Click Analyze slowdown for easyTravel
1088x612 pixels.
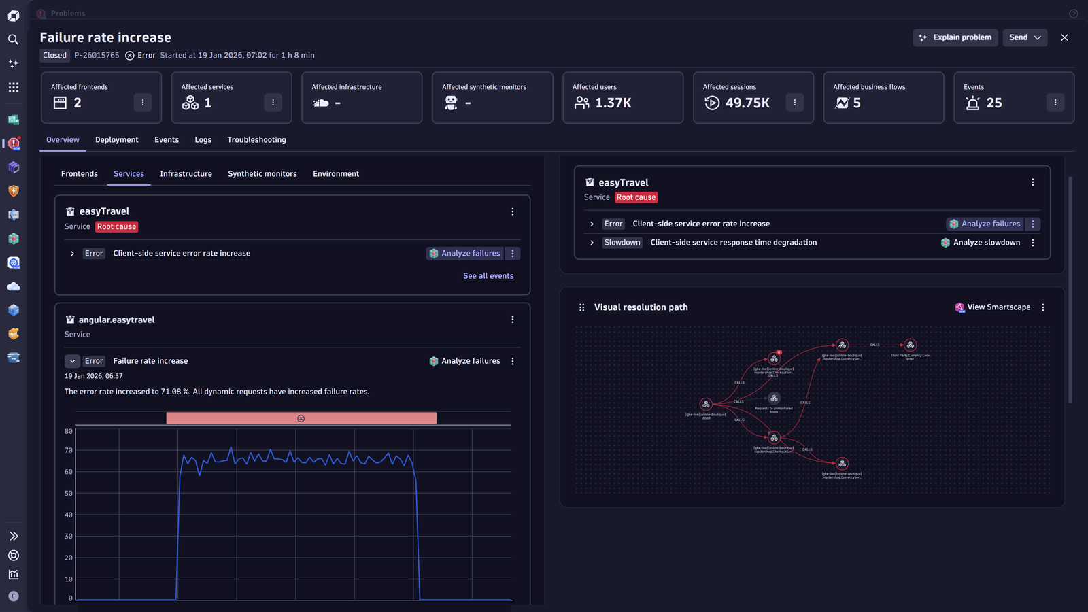(980, 243)
